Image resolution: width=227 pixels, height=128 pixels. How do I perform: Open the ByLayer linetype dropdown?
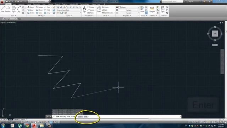click(128, 13)
